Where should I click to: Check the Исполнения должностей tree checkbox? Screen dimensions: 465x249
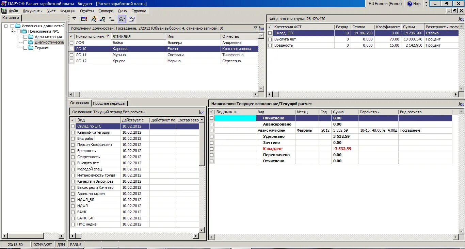pyautogui.click(x=13, y=26)
